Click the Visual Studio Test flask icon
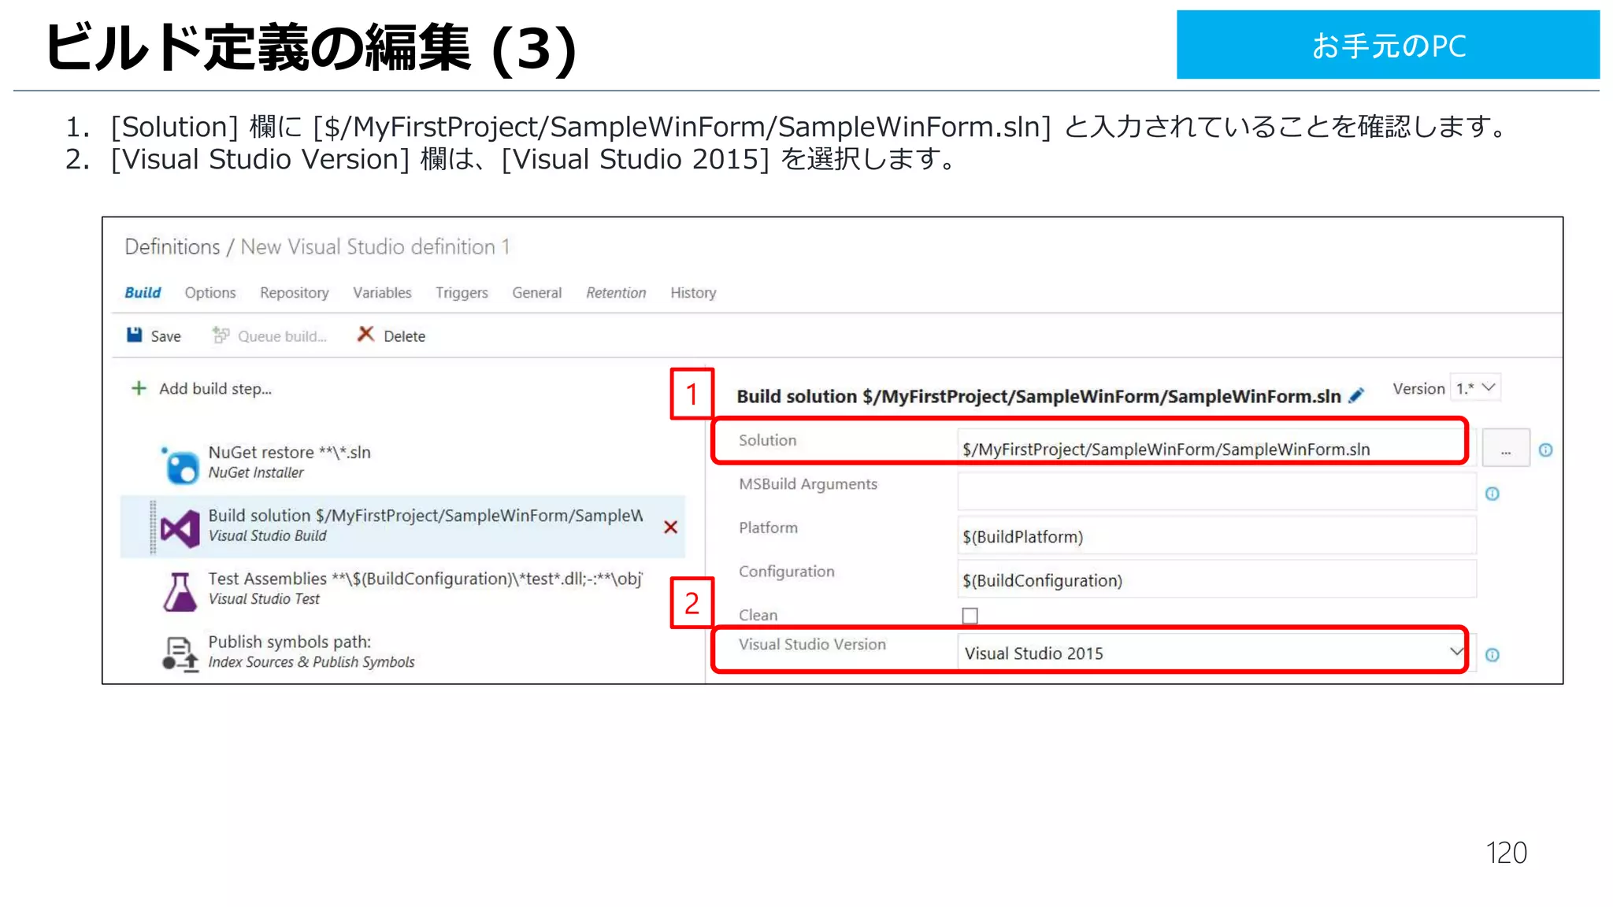 pos(180,591)
